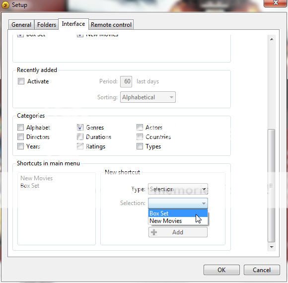288x283 pixels.
Task: Pick New Movies in the dropdown list
Action: (178, 221)
